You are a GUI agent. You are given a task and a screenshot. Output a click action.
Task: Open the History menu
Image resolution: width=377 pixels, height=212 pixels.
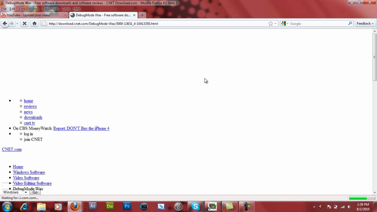(x=34, y=9)
